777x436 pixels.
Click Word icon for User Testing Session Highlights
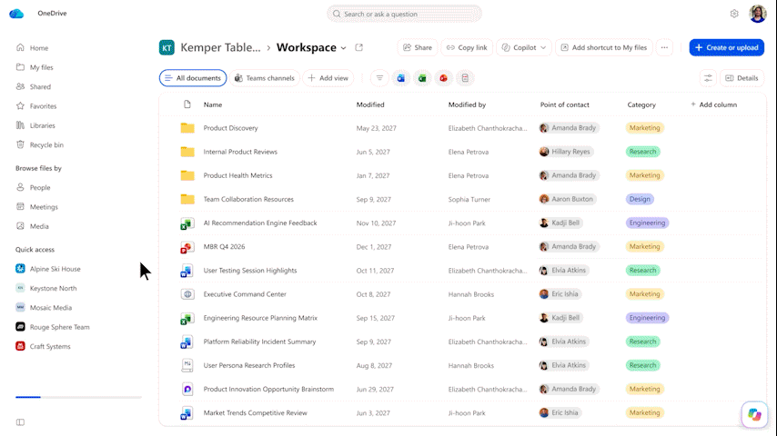(x=187, y=272)
